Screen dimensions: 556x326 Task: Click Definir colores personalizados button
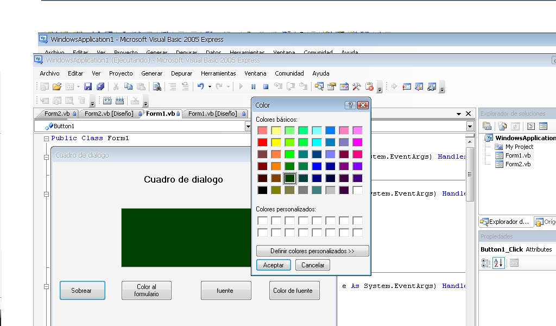click(312, 251)
